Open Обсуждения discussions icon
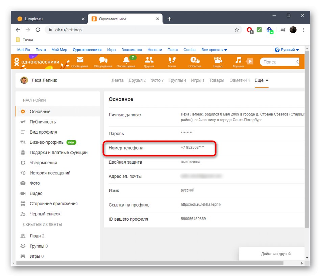This screenshot has height=277, width=321. [103, 62]
